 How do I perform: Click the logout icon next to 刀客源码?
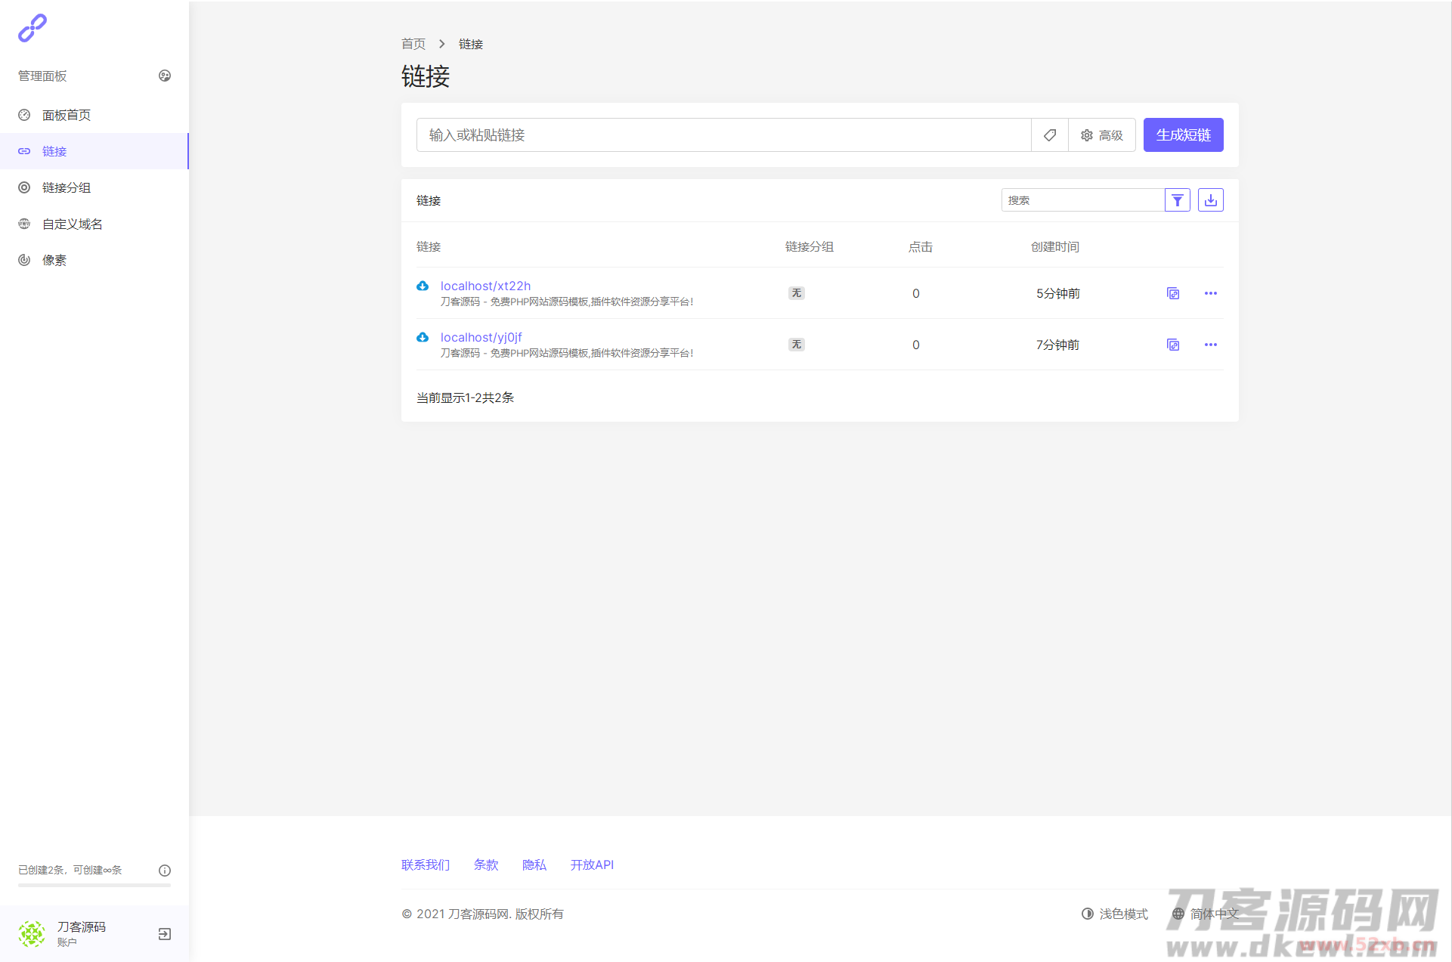165,934
